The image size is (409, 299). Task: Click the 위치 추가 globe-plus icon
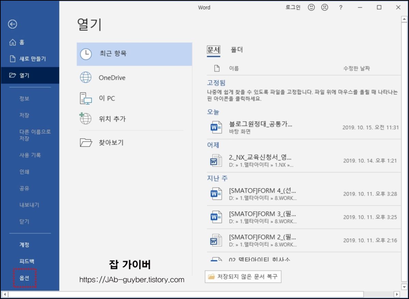[86, 119]
